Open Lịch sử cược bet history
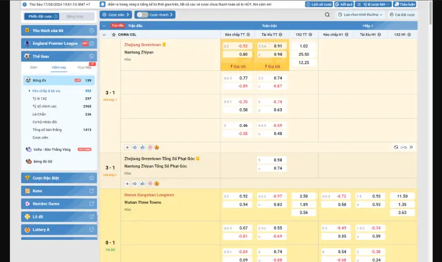Image resolution: width=442 pixels, height=262 pixels. pos(320,4)
